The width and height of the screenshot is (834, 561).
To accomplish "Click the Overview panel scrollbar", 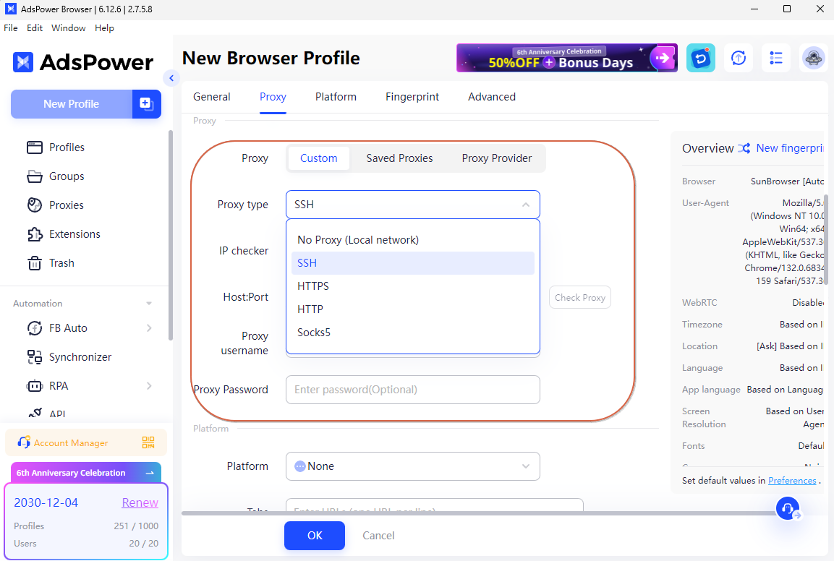I will pos(826,239).
